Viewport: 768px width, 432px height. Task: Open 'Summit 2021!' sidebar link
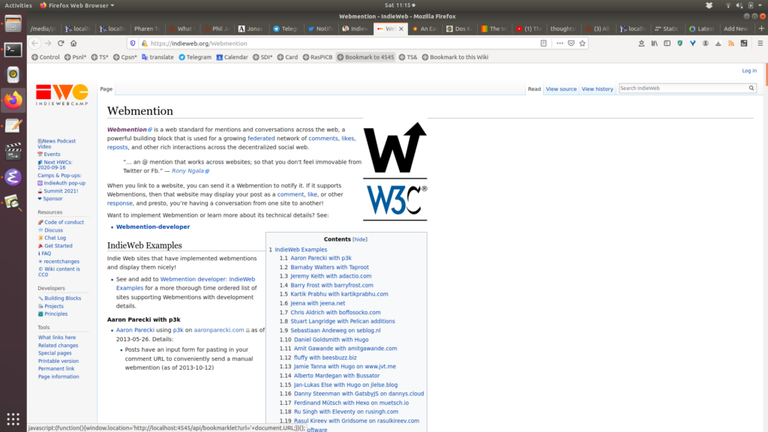click(x=61, y=191)
